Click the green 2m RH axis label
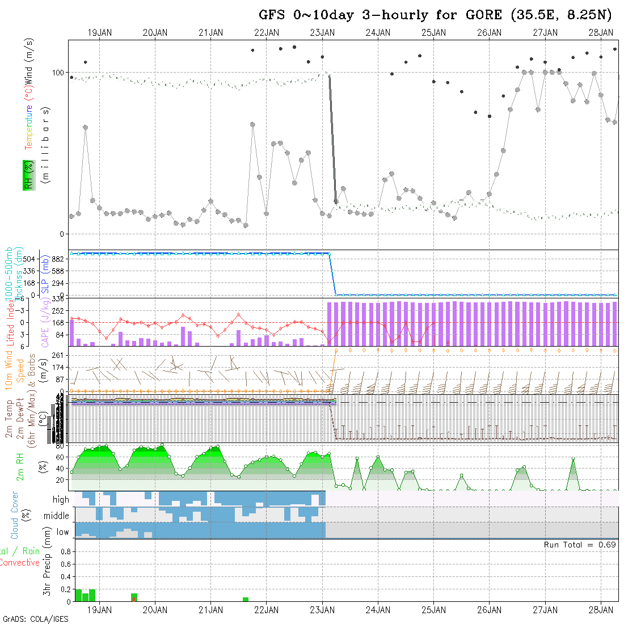The height and width of the screenshot is (624, 624). coord(20,466)
